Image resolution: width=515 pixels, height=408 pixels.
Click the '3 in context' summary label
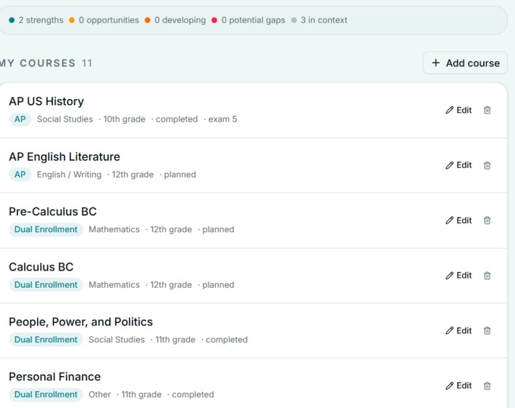point(324,20)
